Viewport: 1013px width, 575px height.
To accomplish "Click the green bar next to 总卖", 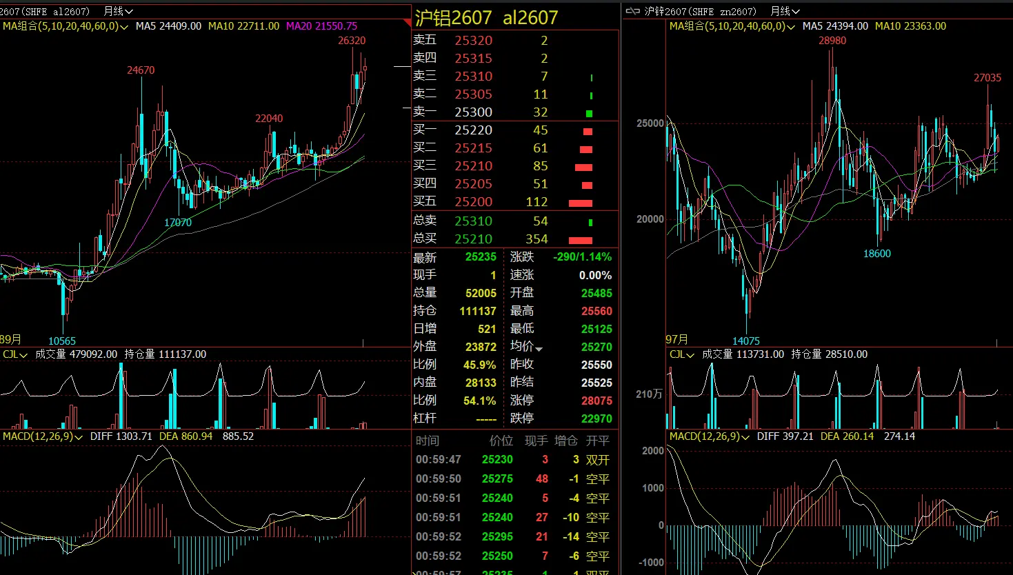I will 590,222.
